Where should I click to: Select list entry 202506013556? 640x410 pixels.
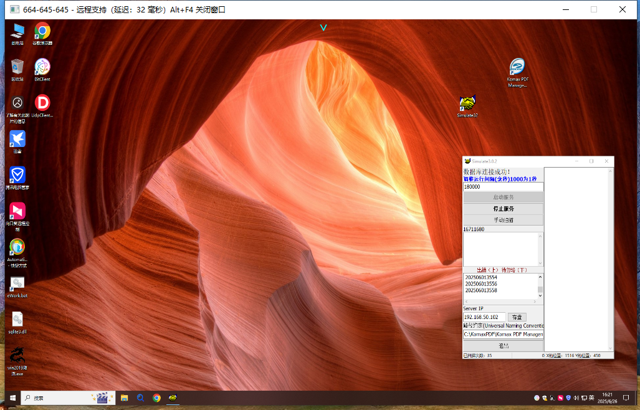pyautogui.click(x=481, y=284)
